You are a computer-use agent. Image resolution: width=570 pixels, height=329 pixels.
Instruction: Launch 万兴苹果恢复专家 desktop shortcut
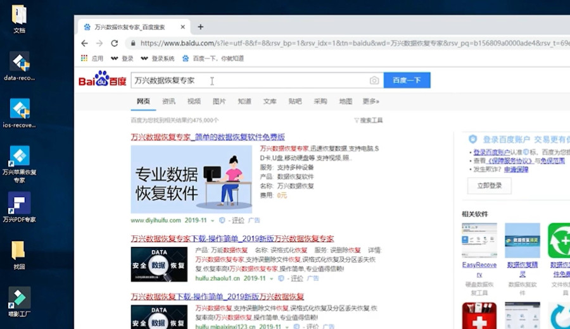coord(19,164)
